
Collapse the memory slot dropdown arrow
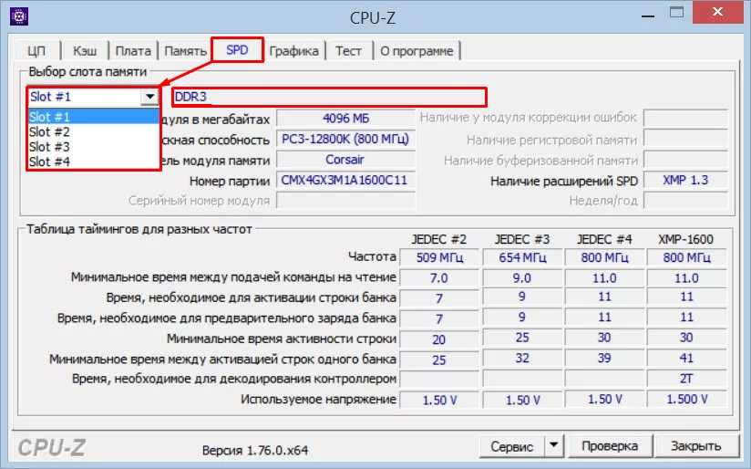point(149,97)
